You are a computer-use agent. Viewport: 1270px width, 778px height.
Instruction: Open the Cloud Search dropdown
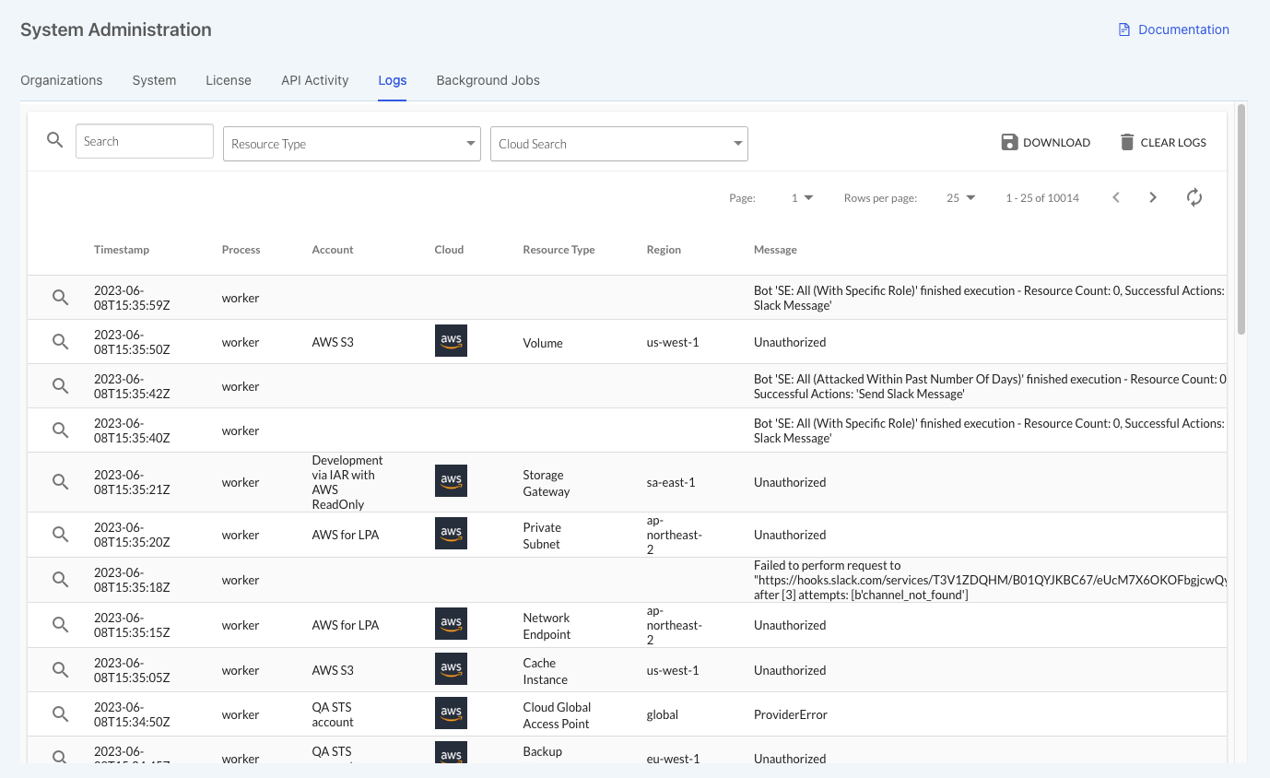pyautogui.click(x=618, y=144)
